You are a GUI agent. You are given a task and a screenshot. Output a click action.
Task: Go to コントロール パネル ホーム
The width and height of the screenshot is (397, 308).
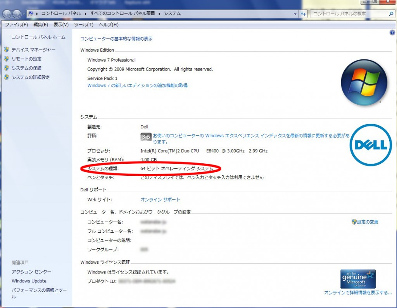38,37
